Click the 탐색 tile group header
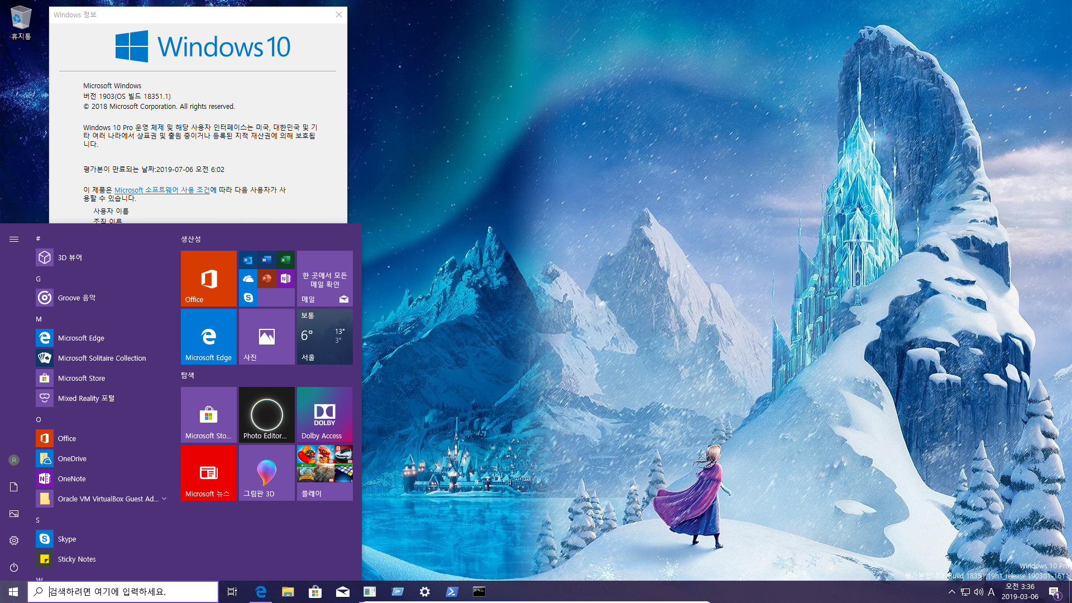This screenshot has height=603, width=1072. [188, 375]
